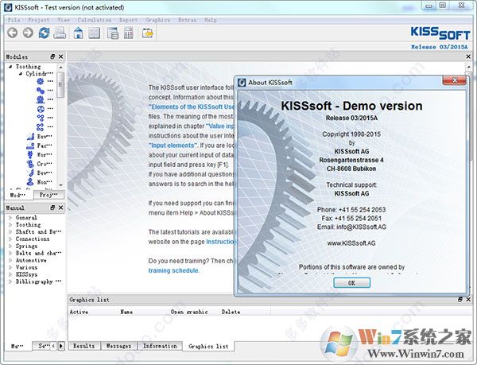This screenshot has width=477, height=365.
Task: Open the training schedule link
Action: point(174,270)
